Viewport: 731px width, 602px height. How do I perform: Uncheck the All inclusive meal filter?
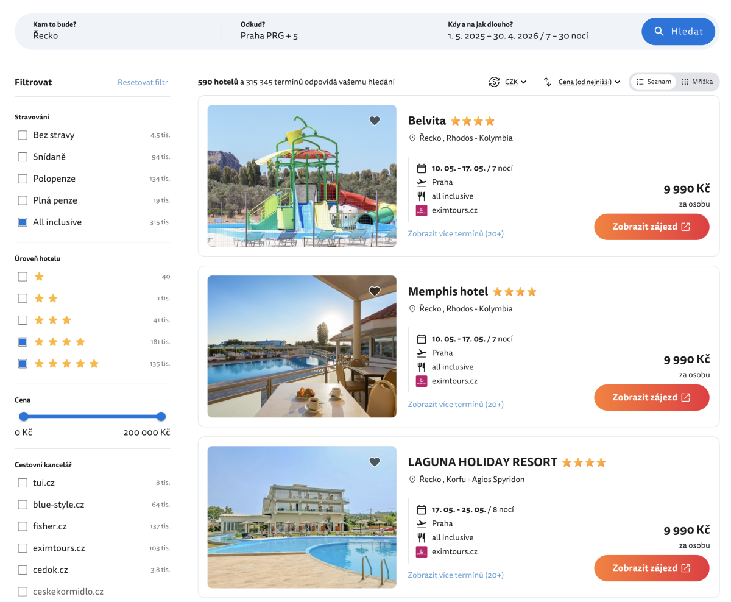(23, 222)
